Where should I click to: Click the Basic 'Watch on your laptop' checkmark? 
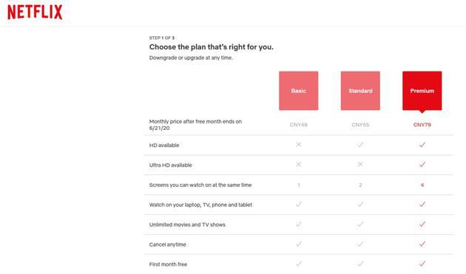tap(299, 205)
